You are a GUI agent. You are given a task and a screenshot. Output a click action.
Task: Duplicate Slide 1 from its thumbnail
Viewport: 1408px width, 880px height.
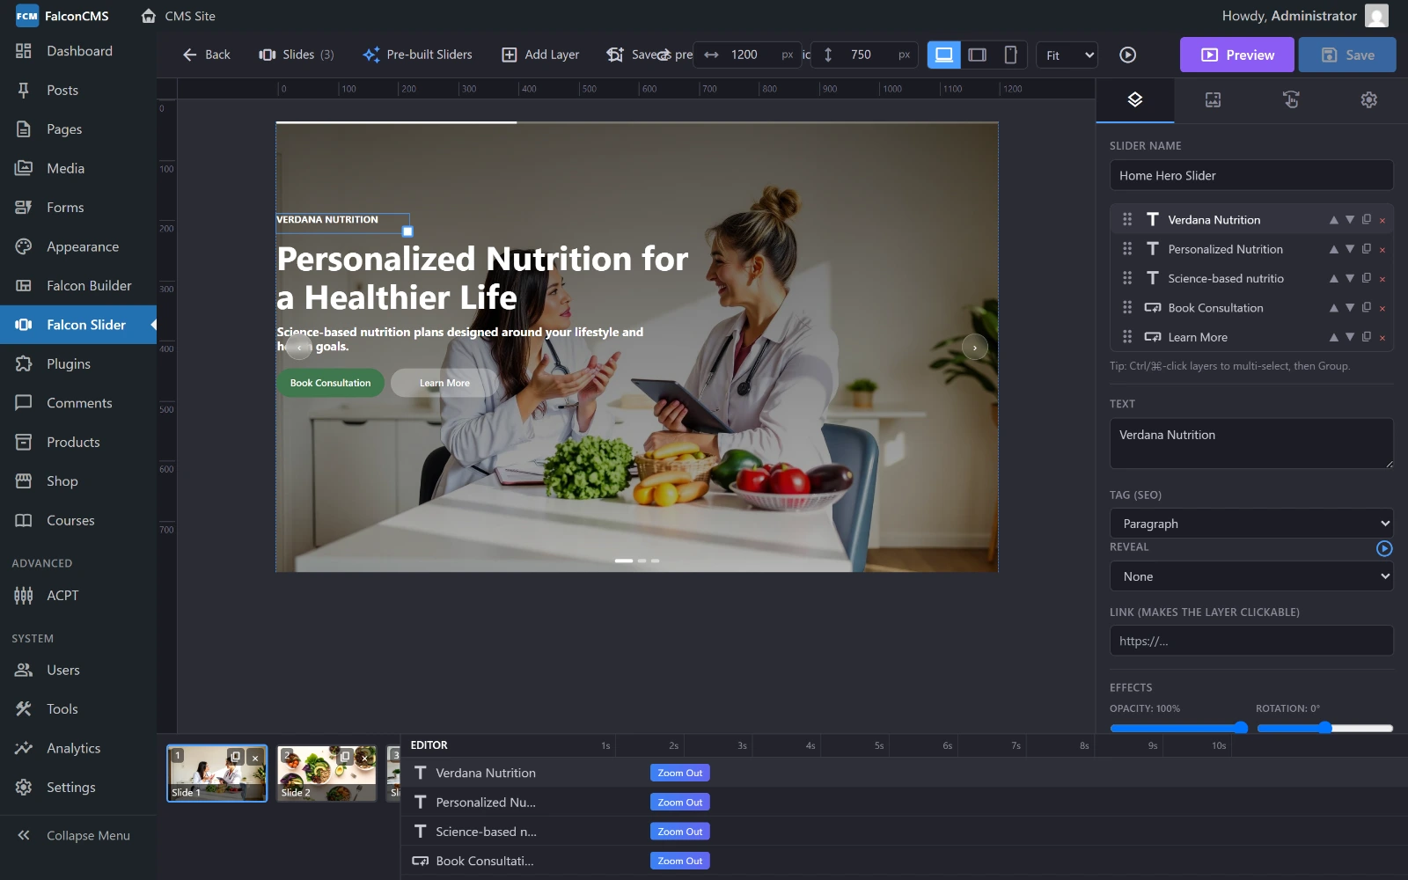click(x=236, y=757)
